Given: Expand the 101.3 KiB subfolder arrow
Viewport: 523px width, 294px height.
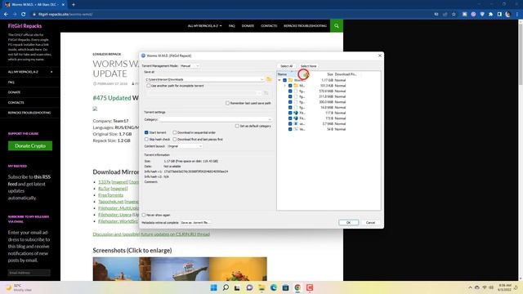Looking at the screenshot, I should coord(285,86).
